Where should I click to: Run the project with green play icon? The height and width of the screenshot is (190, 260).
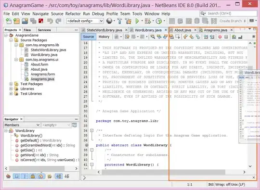coord(137,21)
